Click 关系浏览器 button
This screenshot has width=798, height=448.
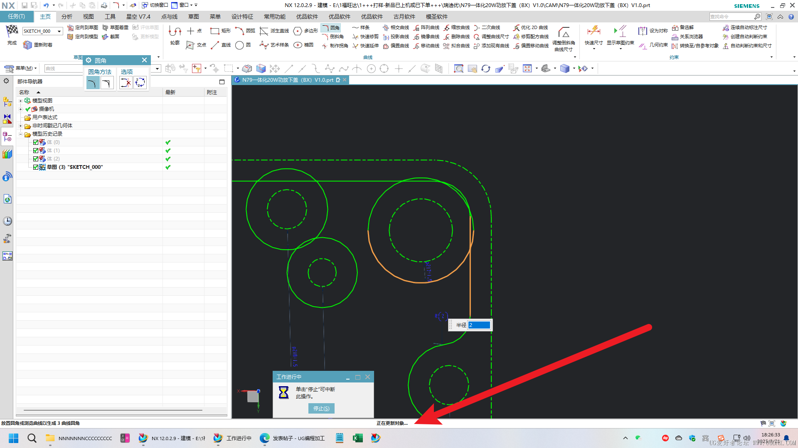(687, 37)
